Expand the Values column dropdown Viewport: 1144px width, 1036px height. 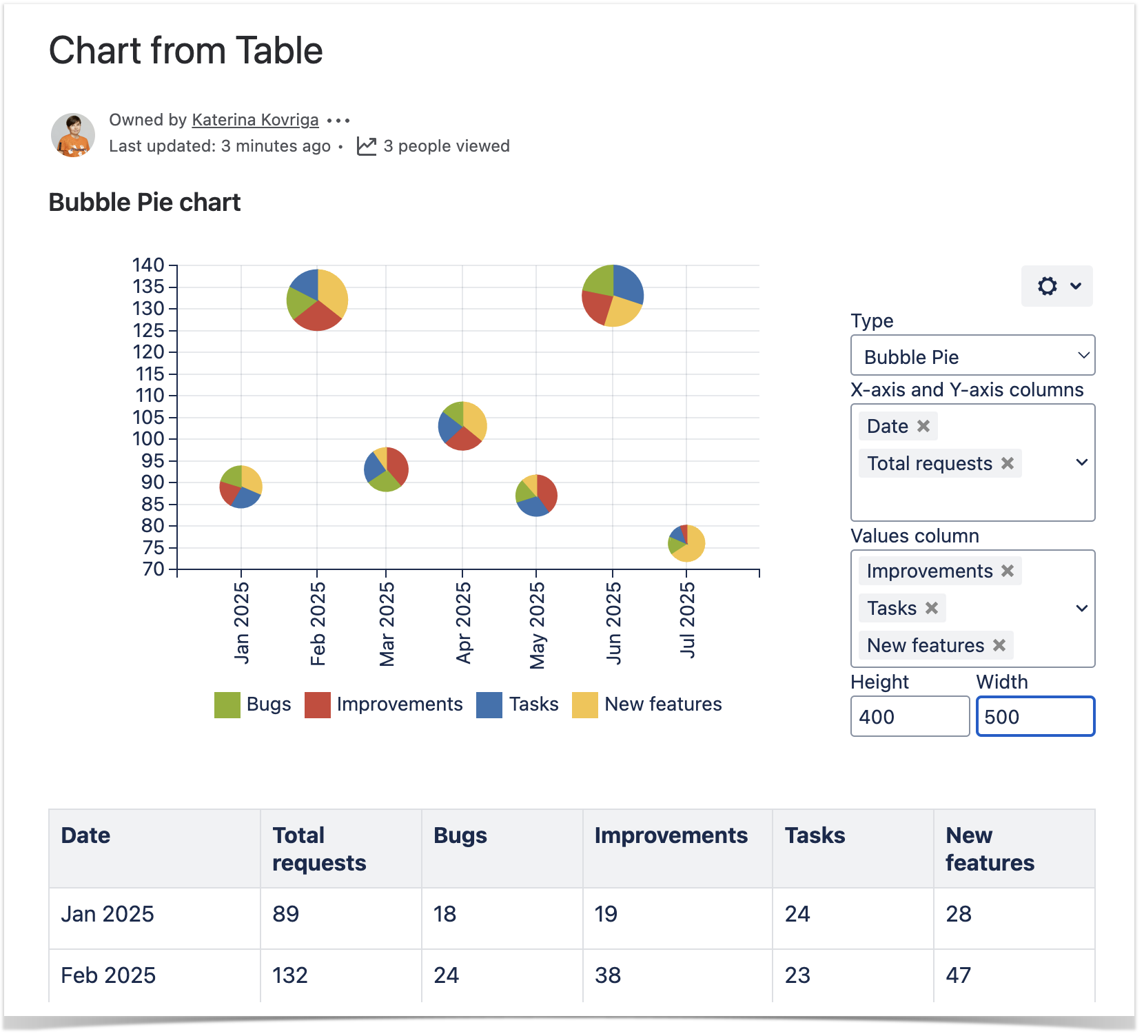pyautogui.click(x=1082, y=609)
